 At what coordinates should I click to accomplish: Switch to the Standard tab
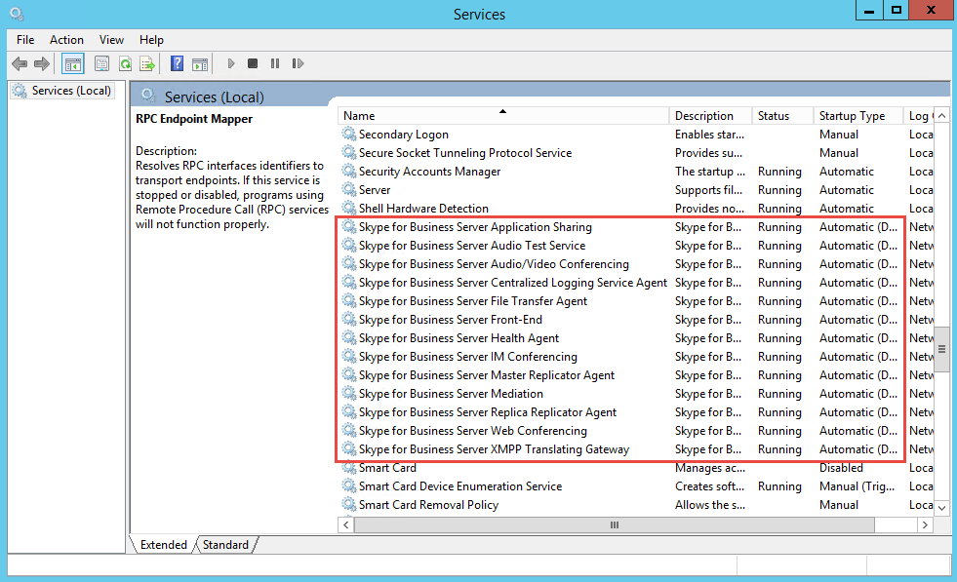[225, 545]
